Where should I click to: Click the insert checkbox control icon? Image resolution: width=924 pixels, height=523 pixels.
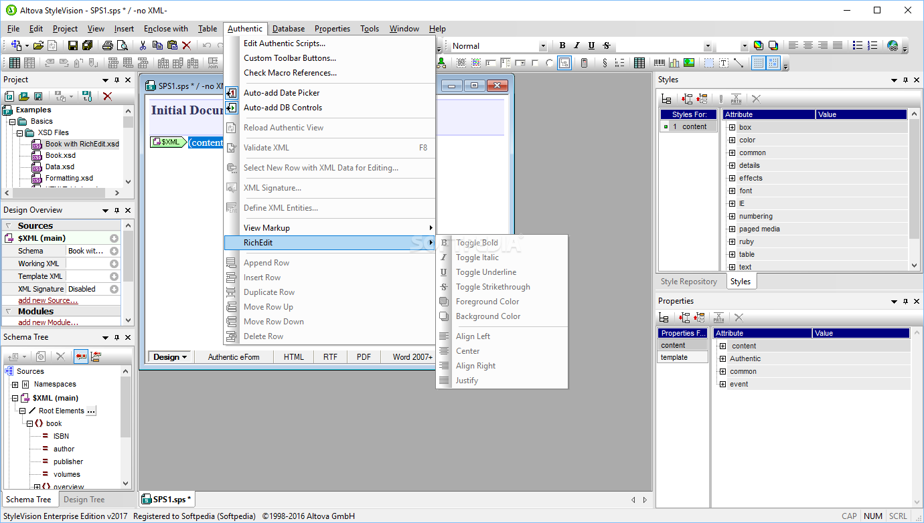tap(535, 63)
